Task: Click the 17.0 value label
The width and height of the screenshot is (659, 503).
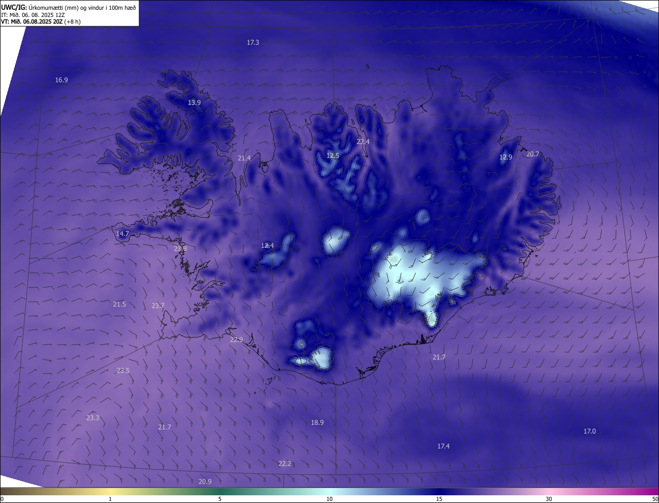Action: 589,432
